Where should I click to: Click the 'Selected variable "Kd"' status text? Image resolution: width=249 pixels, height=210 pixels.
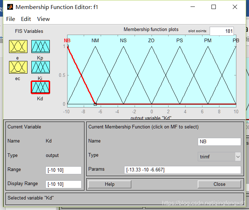point(31,198)
